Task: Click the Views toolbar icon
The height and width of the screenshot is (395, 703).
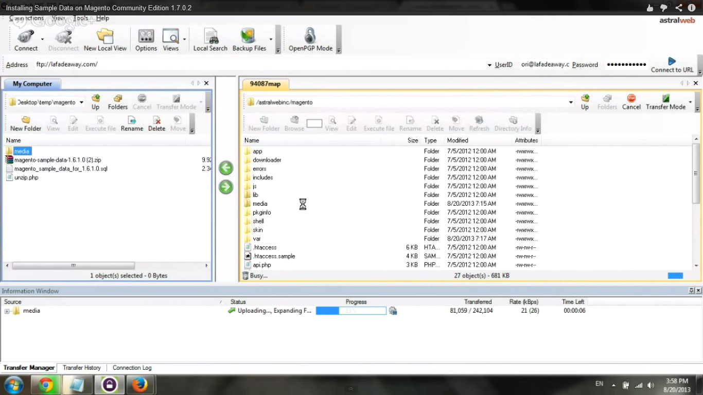Action: [x=170, y=36]
